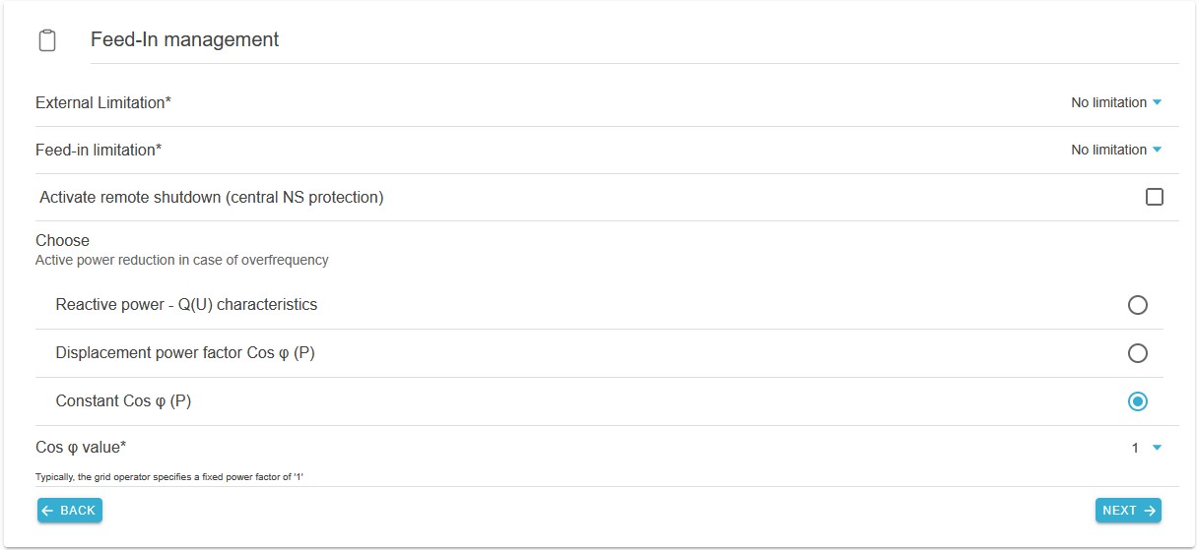Proceed with the NEXT button
This screenshot has height=550, width=1197.
pos(1128,510)
